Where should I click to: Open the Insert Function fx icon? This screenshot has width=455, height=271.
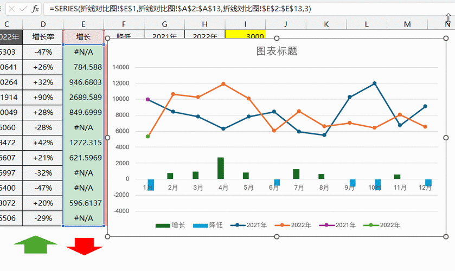(x=35, y=9)
